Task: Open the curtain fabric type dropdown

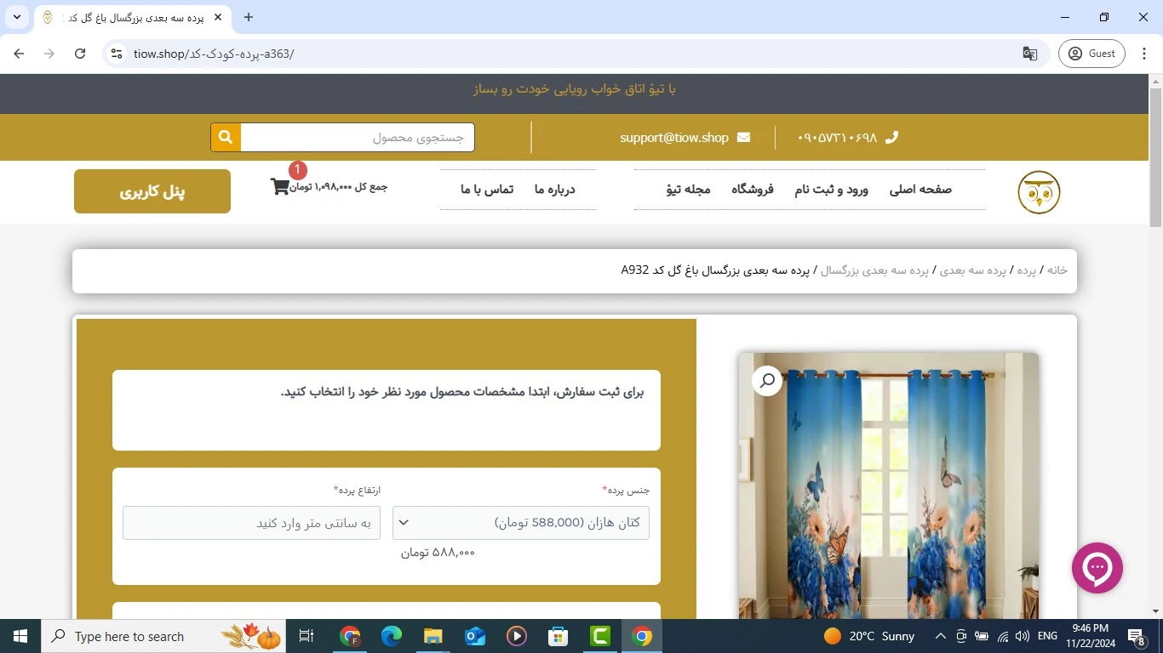Action: click(520, 523)
